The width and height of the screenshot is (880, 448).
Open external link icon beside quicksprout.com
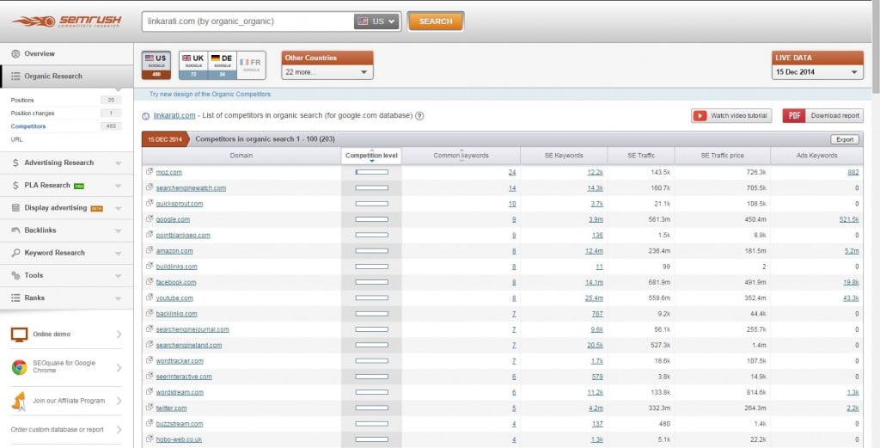(150, 203)
